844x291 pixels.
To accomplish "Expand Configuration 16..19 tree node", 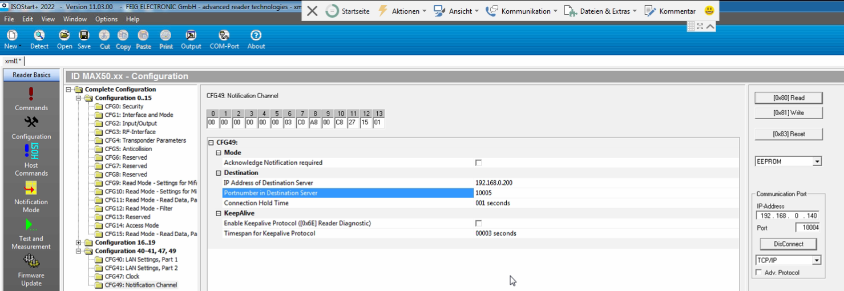I will (x=79, y=242).
